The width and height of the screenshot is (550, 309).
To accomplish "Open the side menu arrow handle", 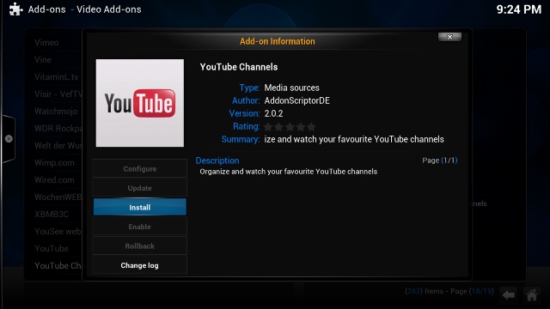I will (x=9, y=139).
